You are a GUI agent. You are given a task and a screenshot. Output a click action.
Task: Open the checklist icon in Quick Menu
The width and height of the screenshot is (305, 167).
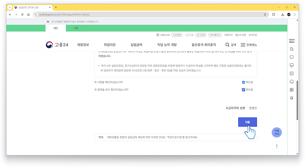click(291, 74)
